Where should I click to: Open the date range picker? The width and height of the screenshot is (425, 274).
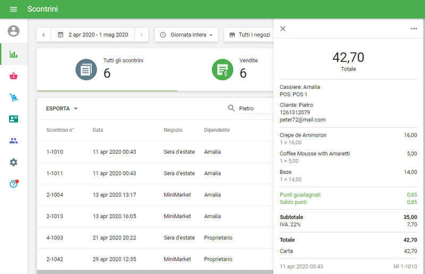click(92, 35)
